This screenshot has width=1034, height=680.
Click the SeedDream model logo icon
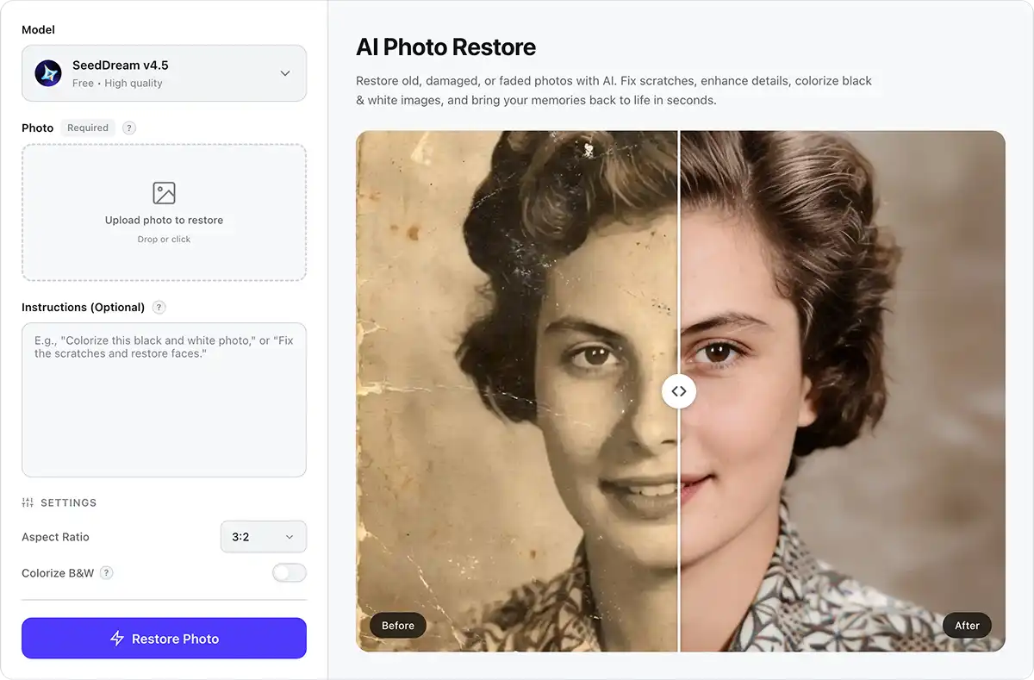(x=47, y=73)
